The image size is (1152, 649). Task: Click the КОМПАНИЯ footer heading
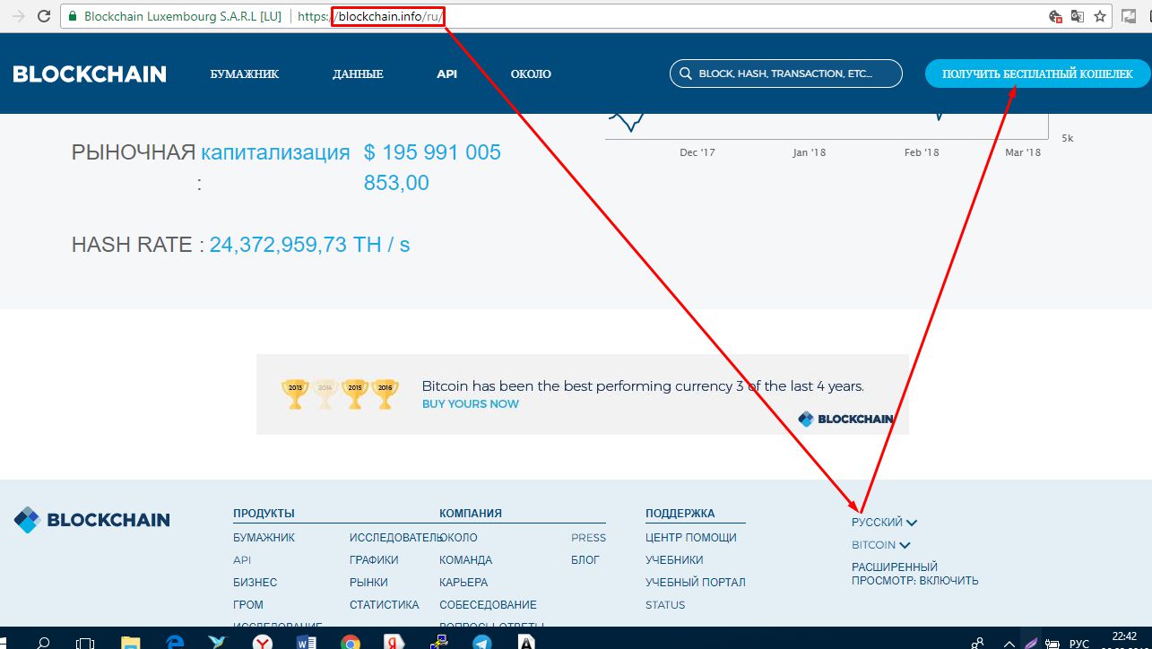pos(471,514)
